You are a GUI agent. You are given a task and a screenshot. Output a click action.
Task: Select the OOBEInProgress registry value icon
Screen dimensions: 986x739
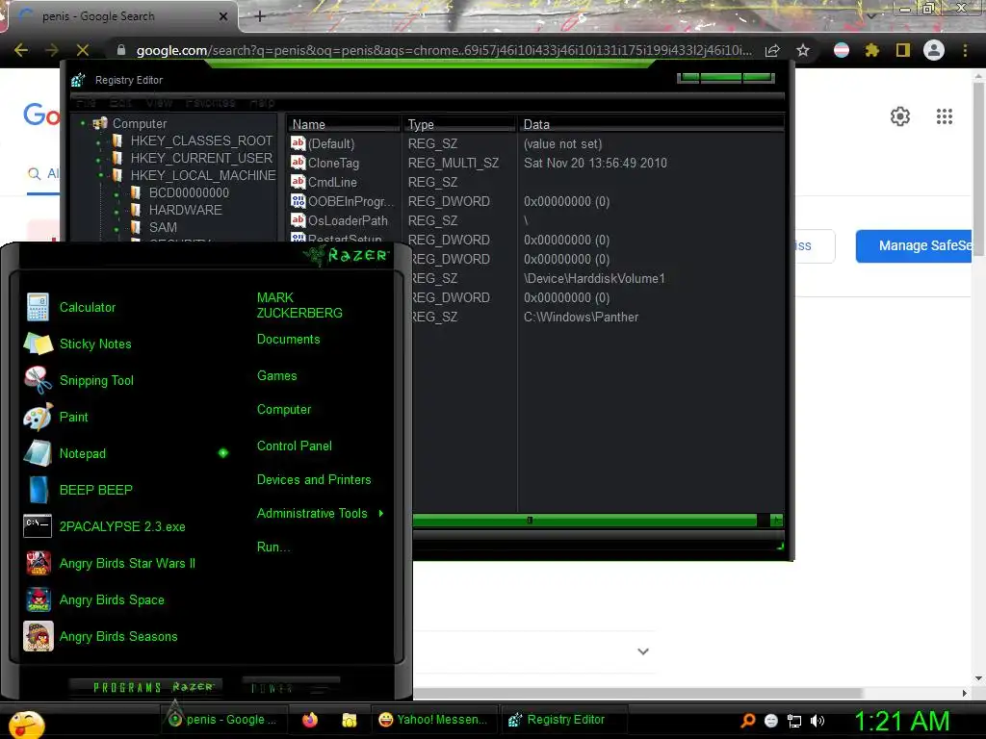[298, 201]
